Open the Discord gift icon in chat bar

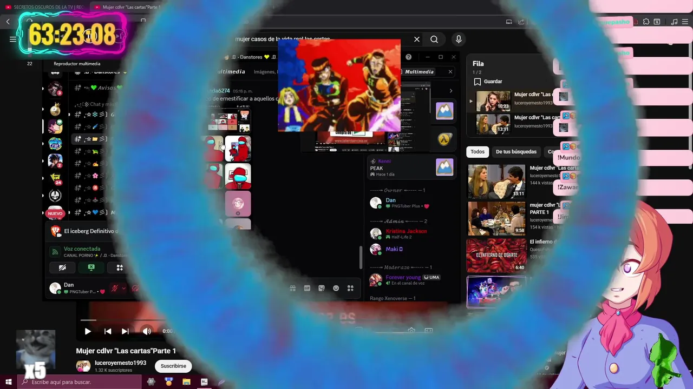point(292,289)
